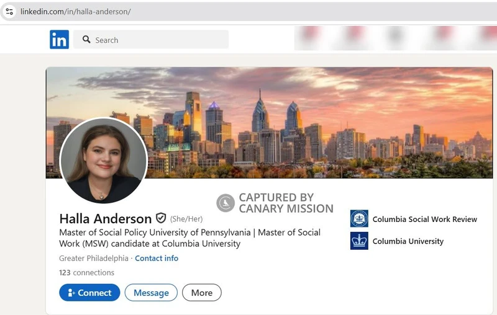Open the Columbia Social Work Review link

[425, 219]
